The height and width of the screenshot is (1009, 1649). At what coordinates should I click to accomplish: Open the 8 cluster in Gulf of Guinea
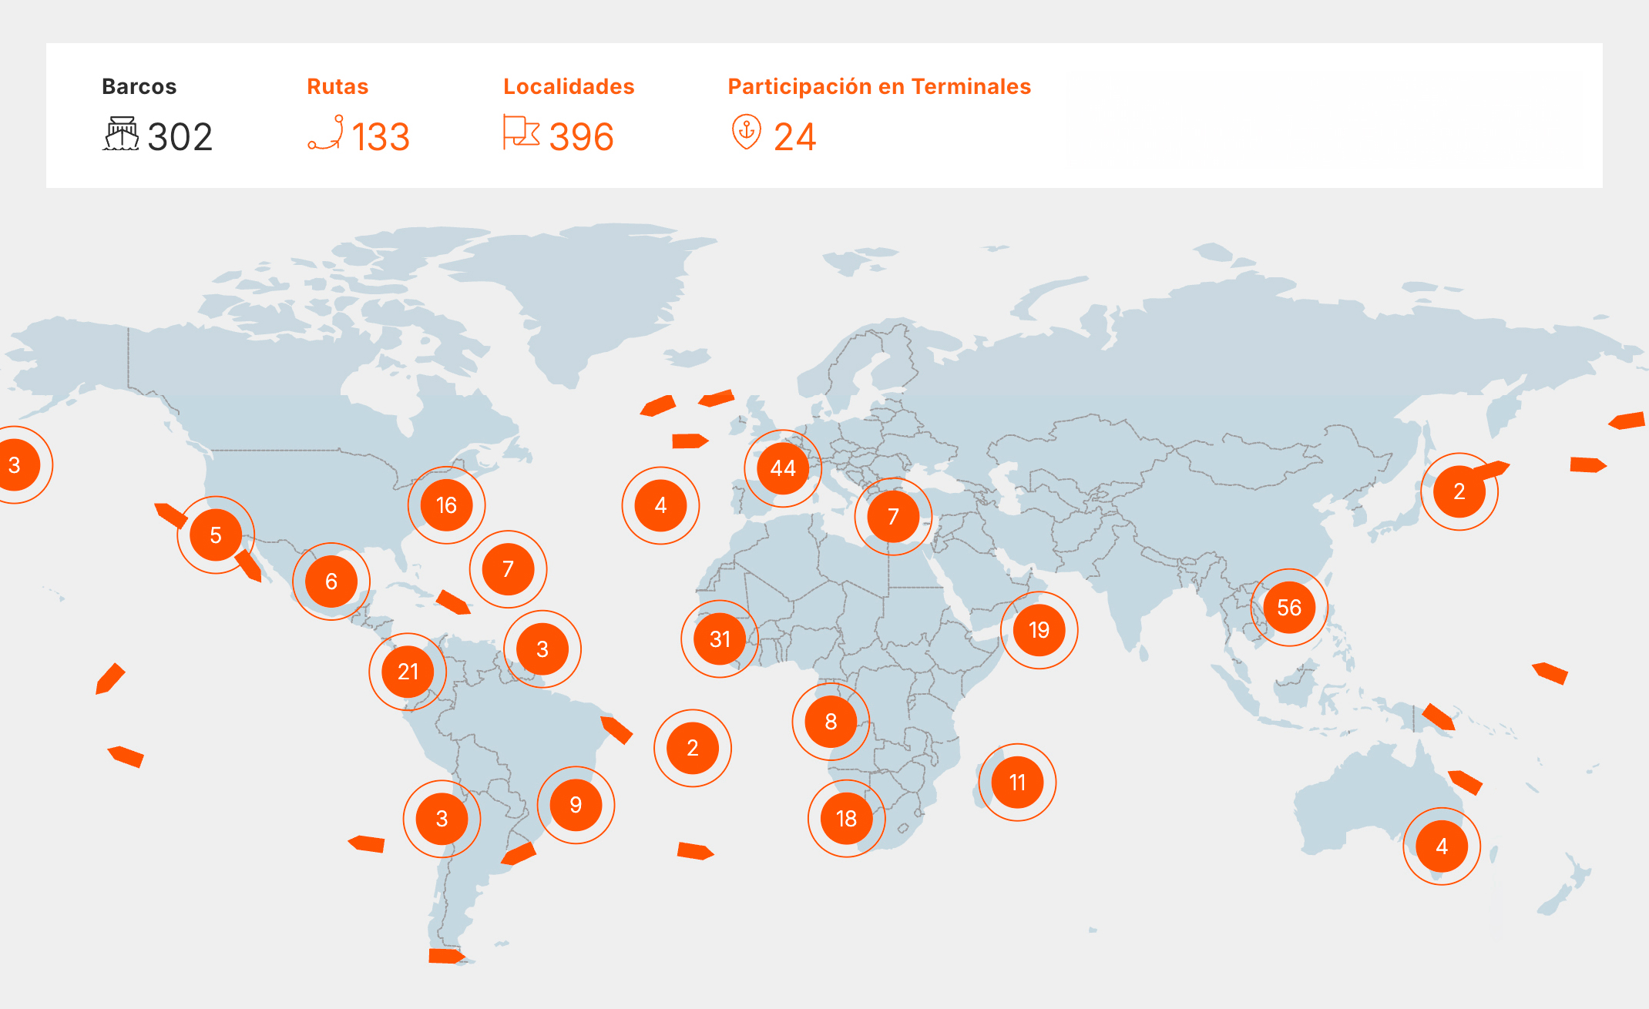tap(831, 722)
